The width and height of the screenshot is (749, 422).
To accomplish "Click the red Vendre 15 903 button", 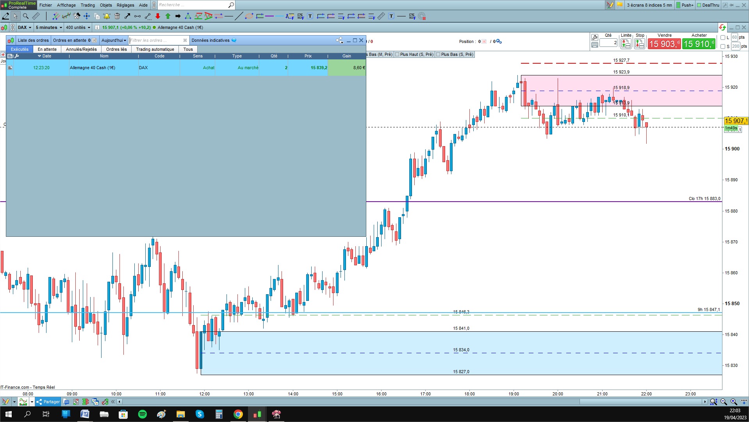I will tap(664, 44).
